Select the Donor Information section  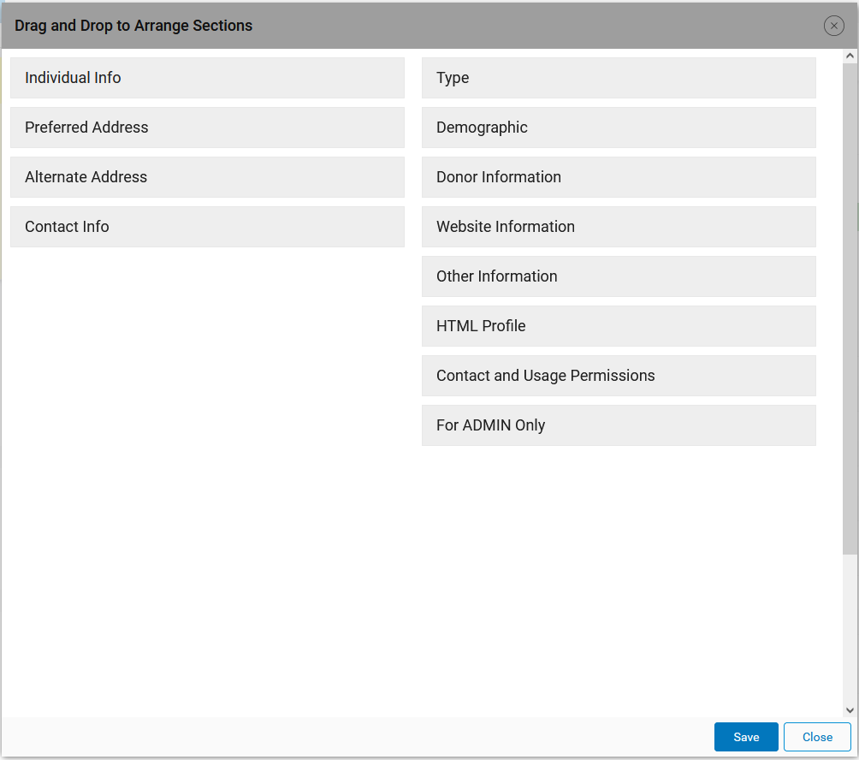tap(619, 177)
